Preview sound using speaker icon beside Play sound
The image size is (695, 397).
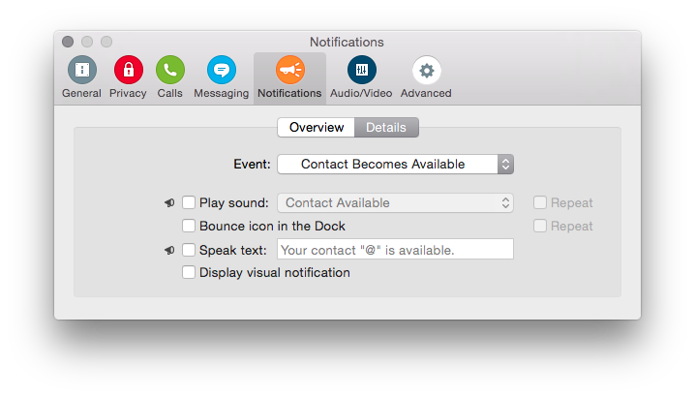point(169,202)
